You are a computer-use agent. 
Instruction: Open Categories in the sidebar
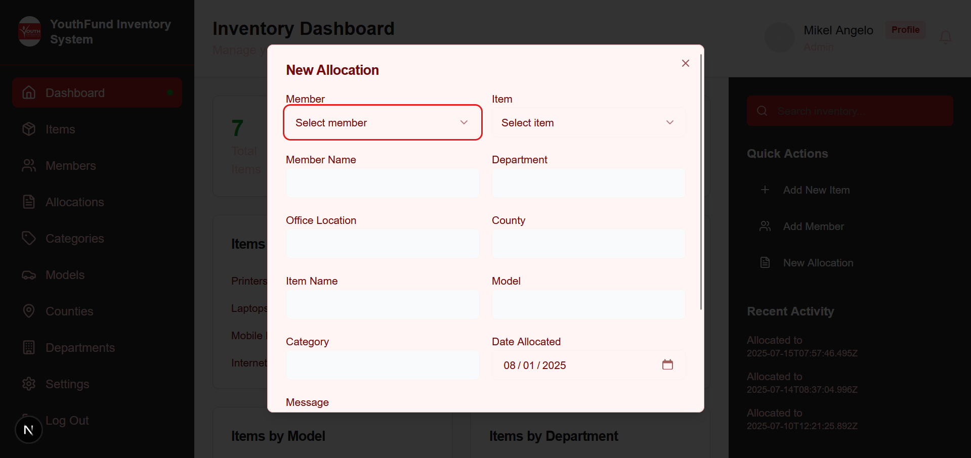click(97, 239)
